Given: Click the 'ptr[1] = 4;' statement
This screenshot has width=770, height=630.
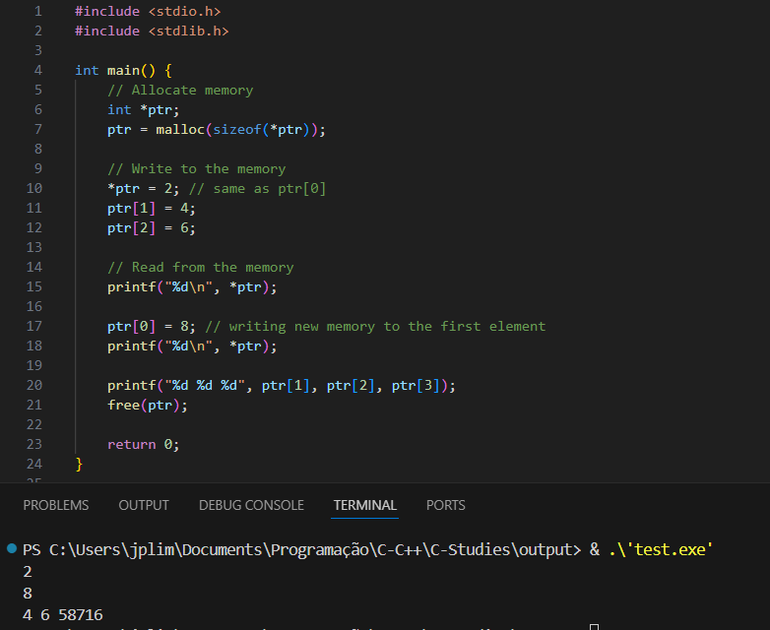Looking at the screenshot, I should coord(152,209).
